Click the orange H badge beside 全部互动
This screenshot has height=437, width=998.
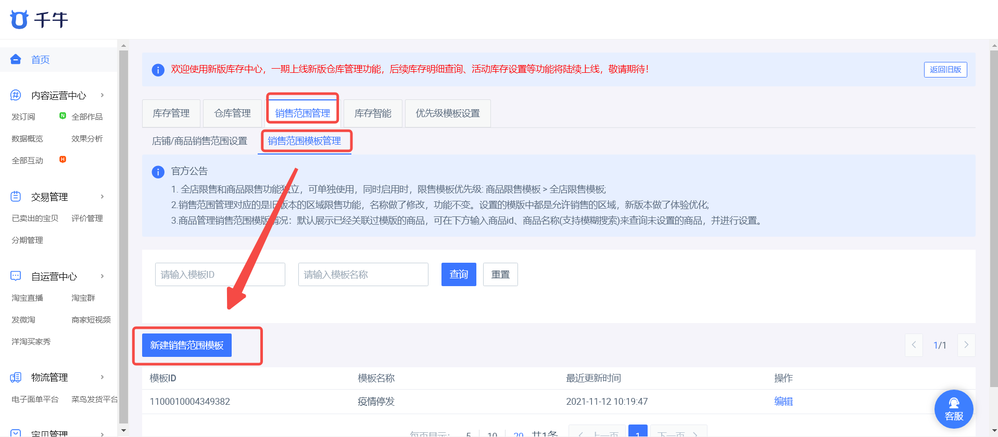(x=62, y=159)
